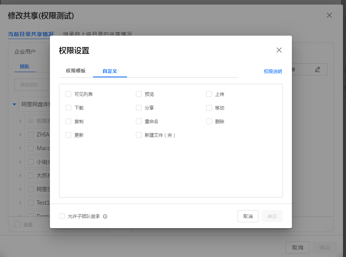Tick the 上传 checkbox
Screen dimensions: 346x257
[209, 94]
